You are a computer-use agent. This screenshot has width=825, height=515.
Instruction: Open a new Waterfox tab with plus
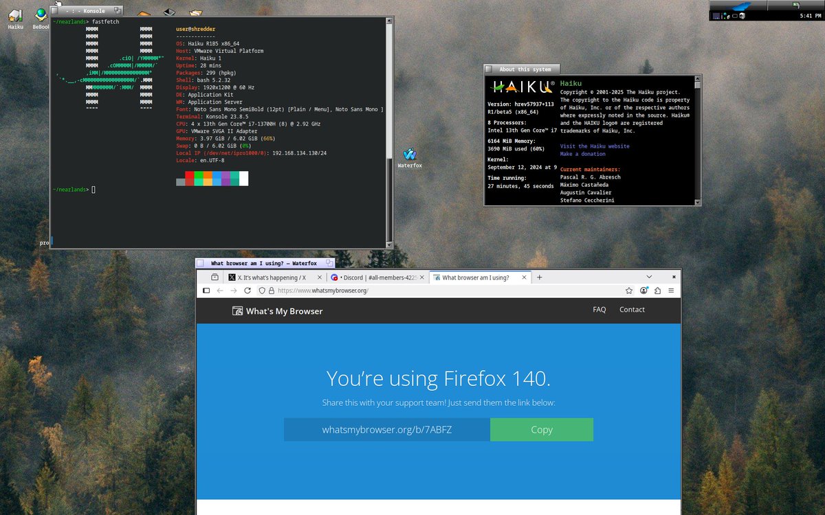tap(540, 277)
